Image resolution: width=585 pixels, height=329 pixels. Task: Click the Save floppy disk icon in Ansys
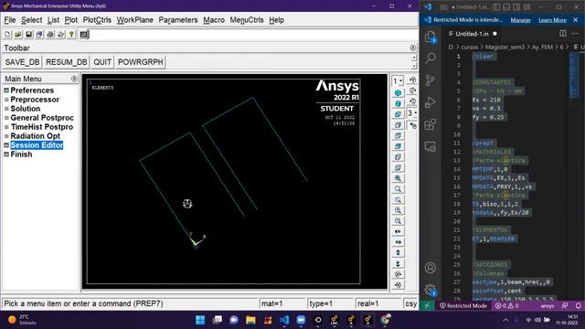pyautogui.click(x=28, y=35)
